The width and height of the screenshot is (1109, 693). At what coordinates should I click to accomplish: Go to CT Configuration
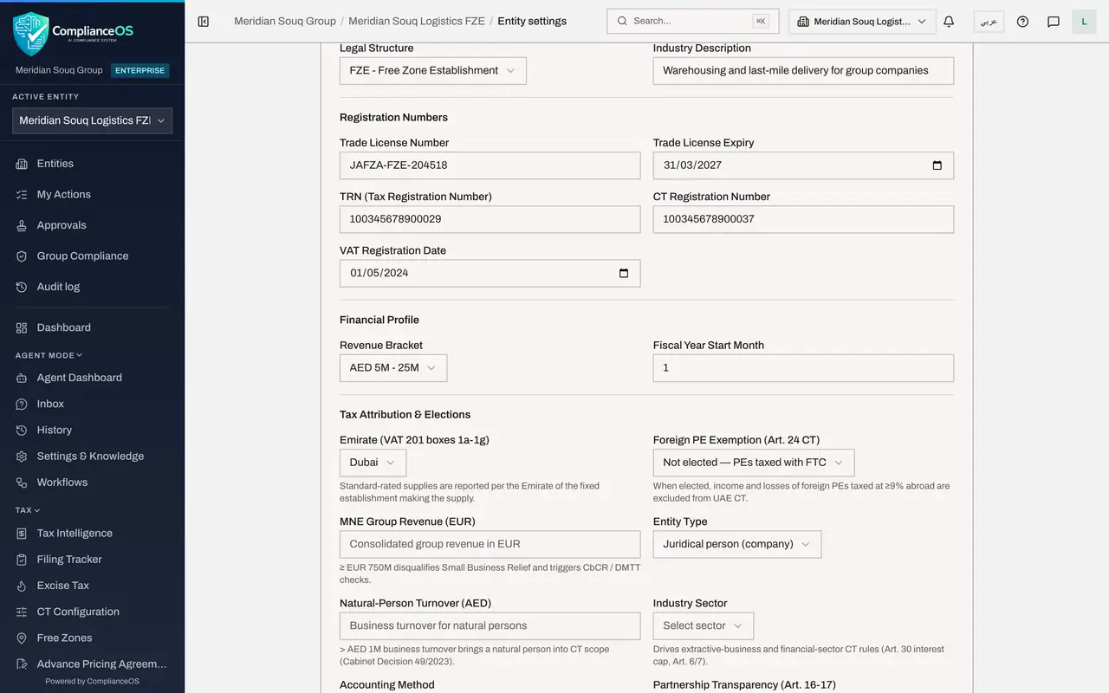78,612
